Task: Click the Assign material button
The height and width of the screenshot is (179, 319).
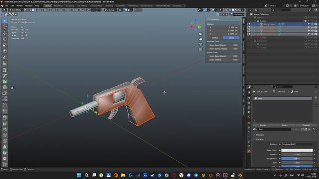Action: (x=263, y=125)
